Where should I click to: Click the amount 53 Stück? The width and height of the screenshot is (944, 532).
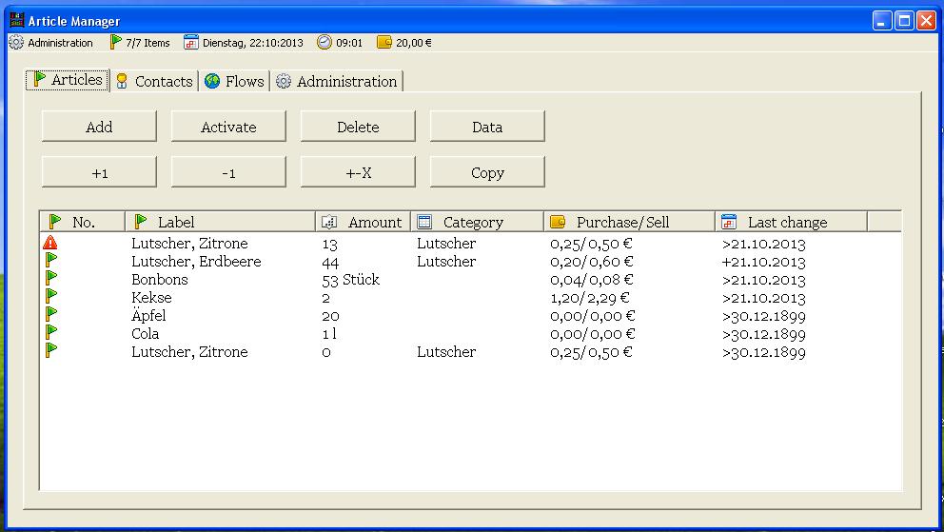(x=351, y=279)
